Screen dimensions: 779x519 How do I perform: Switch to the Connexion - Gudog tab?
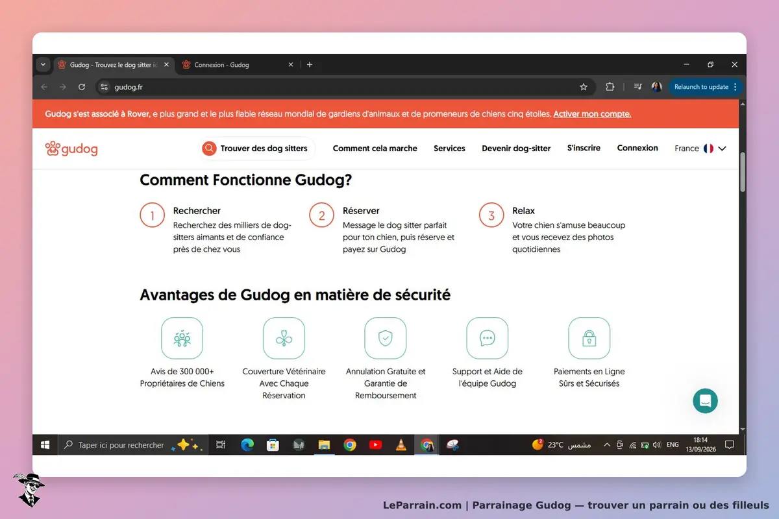point(236,65)
